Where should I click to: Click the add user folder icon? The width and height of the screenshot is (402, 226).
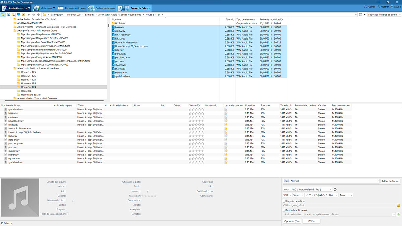pyautogui.click(x=8, y=15)
